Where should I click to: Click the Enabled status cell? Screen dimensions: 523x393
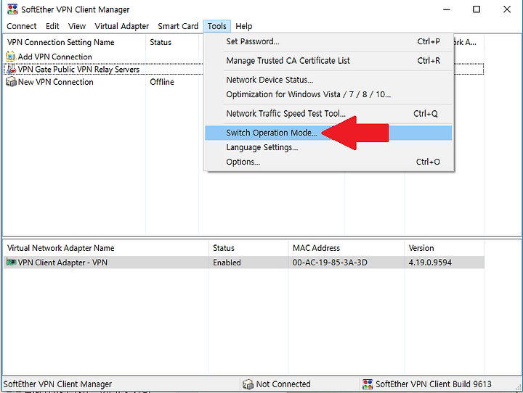pyautogui.click(x=227, y=262)
